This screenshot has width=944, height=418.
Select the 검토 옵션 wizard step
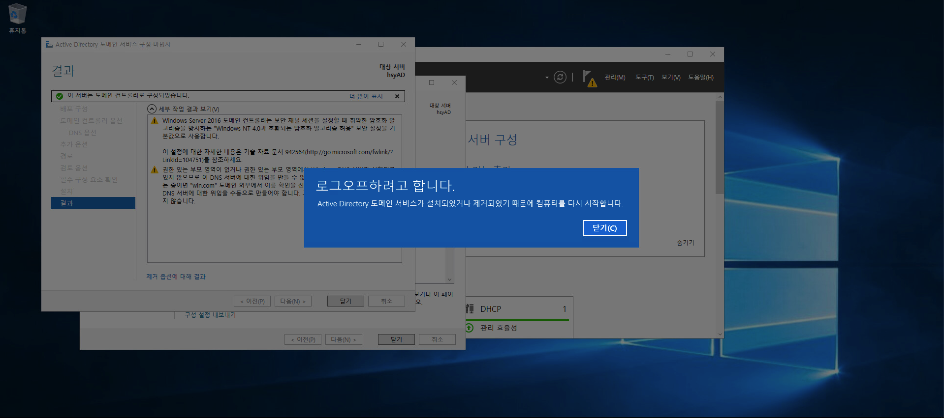pos(74,168)
